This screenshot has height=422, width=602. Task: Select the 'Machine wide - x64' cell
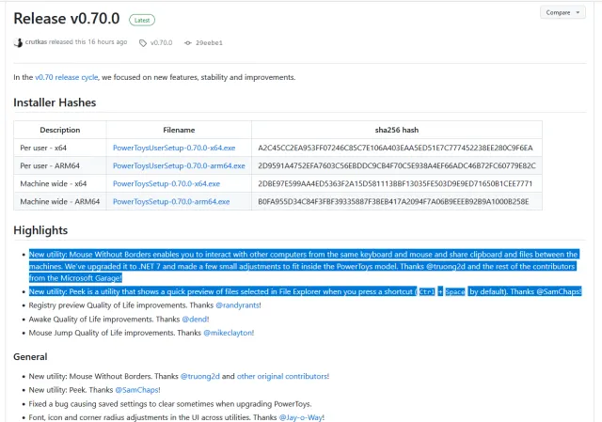click(x=60, y=184)
